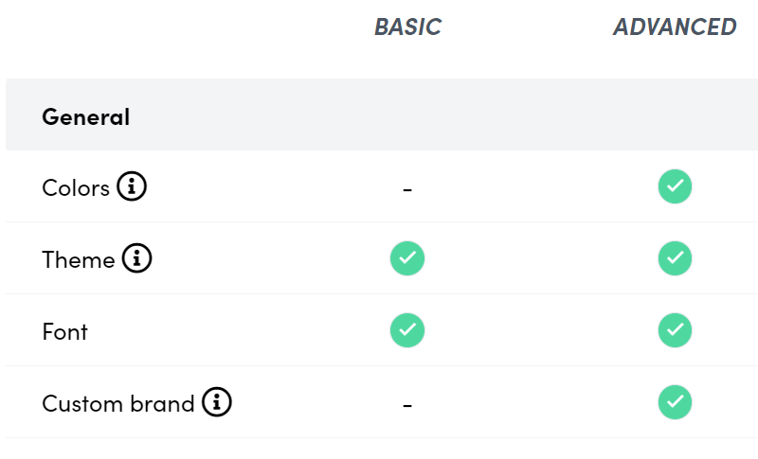Open the Theme info tooltip icon
The width and height of the screenshot is (758, 459).
pyautogui.click(x=136, y=258)
